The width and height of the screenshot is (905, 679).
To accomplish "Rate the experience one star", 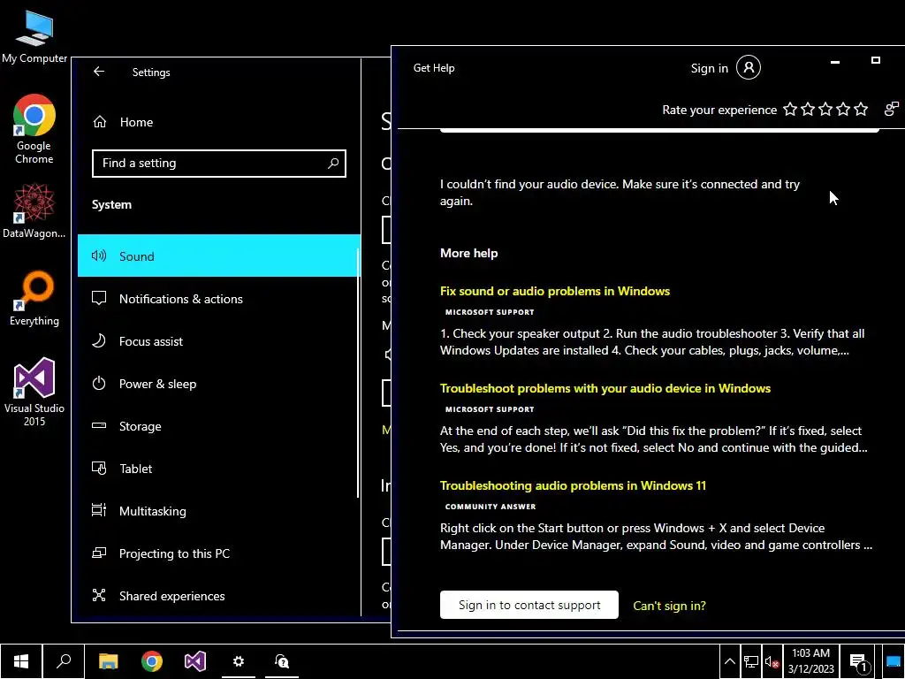I will point(790,109).
